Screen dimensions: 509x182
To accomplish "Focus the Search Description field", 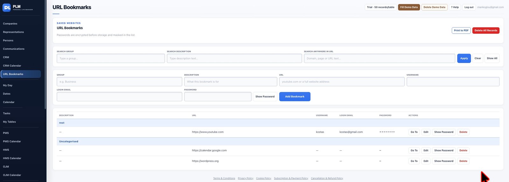I will [x=234, y=58].
